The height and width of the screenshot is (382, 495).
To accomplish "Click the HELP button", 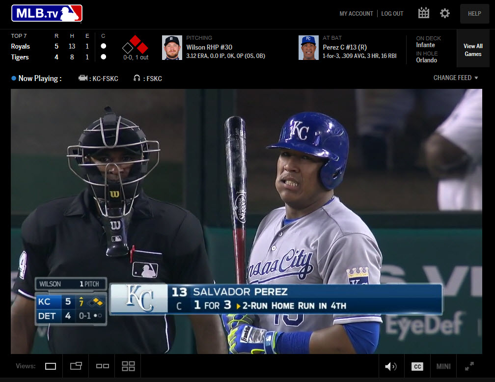I will 474,14.
